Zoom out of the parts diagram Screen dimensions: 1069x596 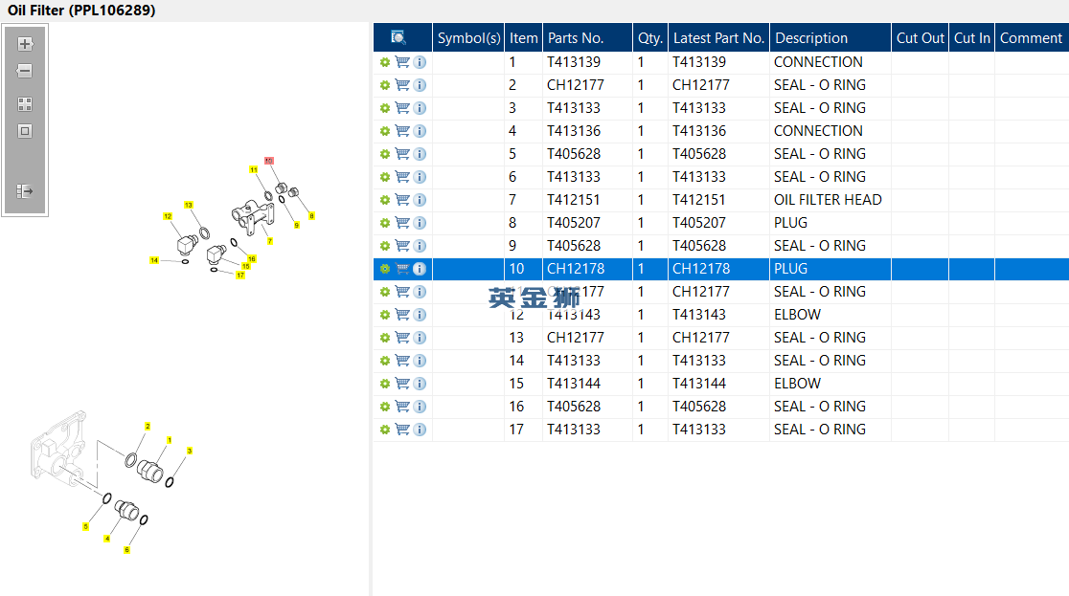(25, 71)
